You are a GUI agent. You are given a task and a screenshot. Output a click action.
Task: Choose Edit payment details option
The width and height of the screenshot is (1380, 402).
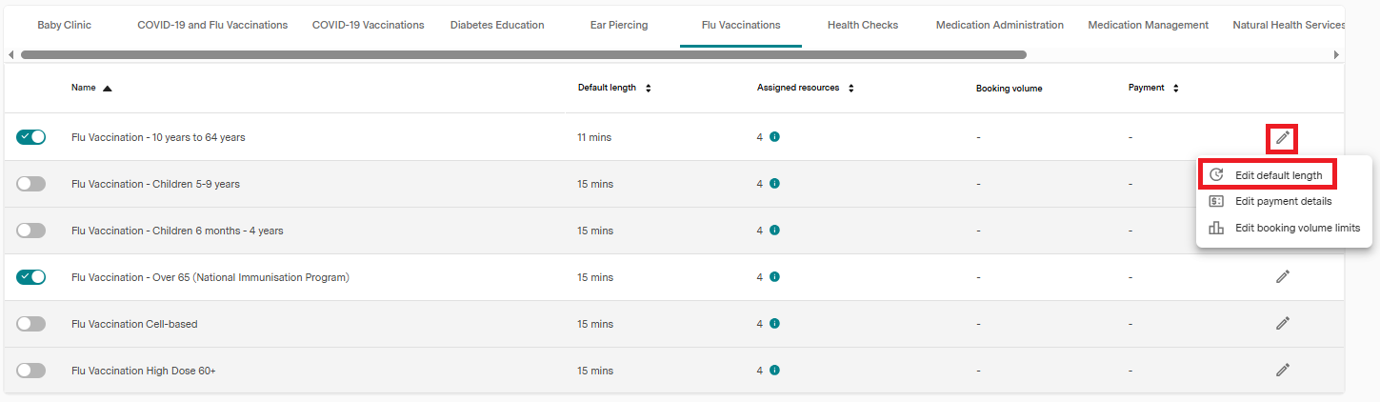pyautogui.click(x=1283, y=201)
